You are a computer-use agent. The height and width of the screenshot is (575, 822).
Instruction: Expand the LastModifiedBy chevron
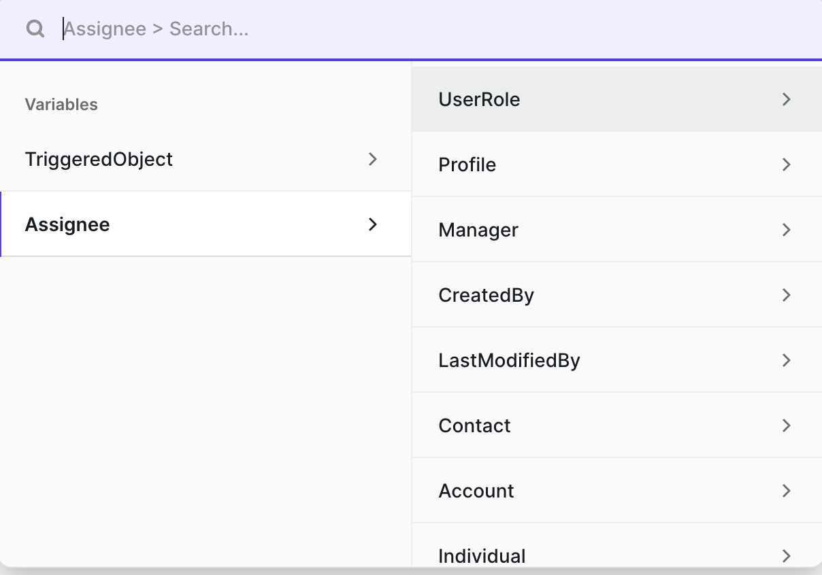(x=787, y=360)
